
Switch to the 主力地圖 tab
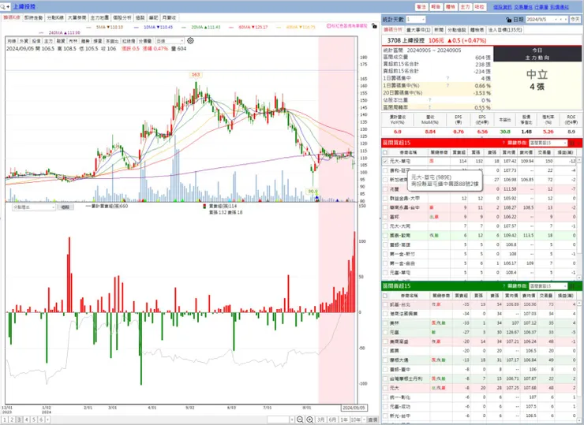click(99, 17)
